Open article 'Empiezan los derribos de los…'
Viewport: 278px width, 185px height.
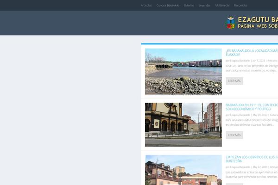[x=252, y=159]
